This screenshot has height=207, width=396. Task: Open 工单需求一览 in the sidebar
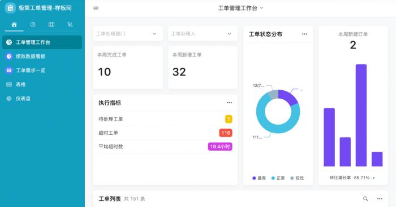(42, 71)
